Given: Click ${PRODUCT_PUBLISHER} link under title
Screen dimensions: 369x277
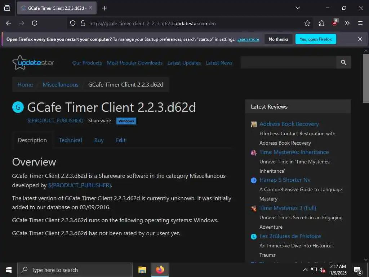Looking at the screenshot, I should (55, 120).
